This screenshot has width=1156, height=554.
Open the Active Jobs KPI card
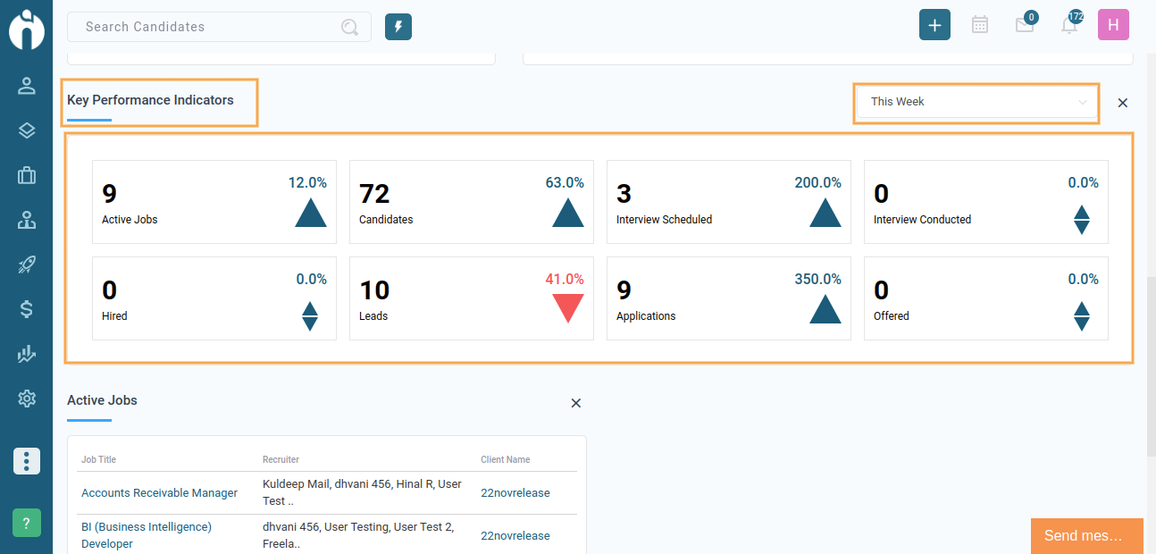click(214, 202)
